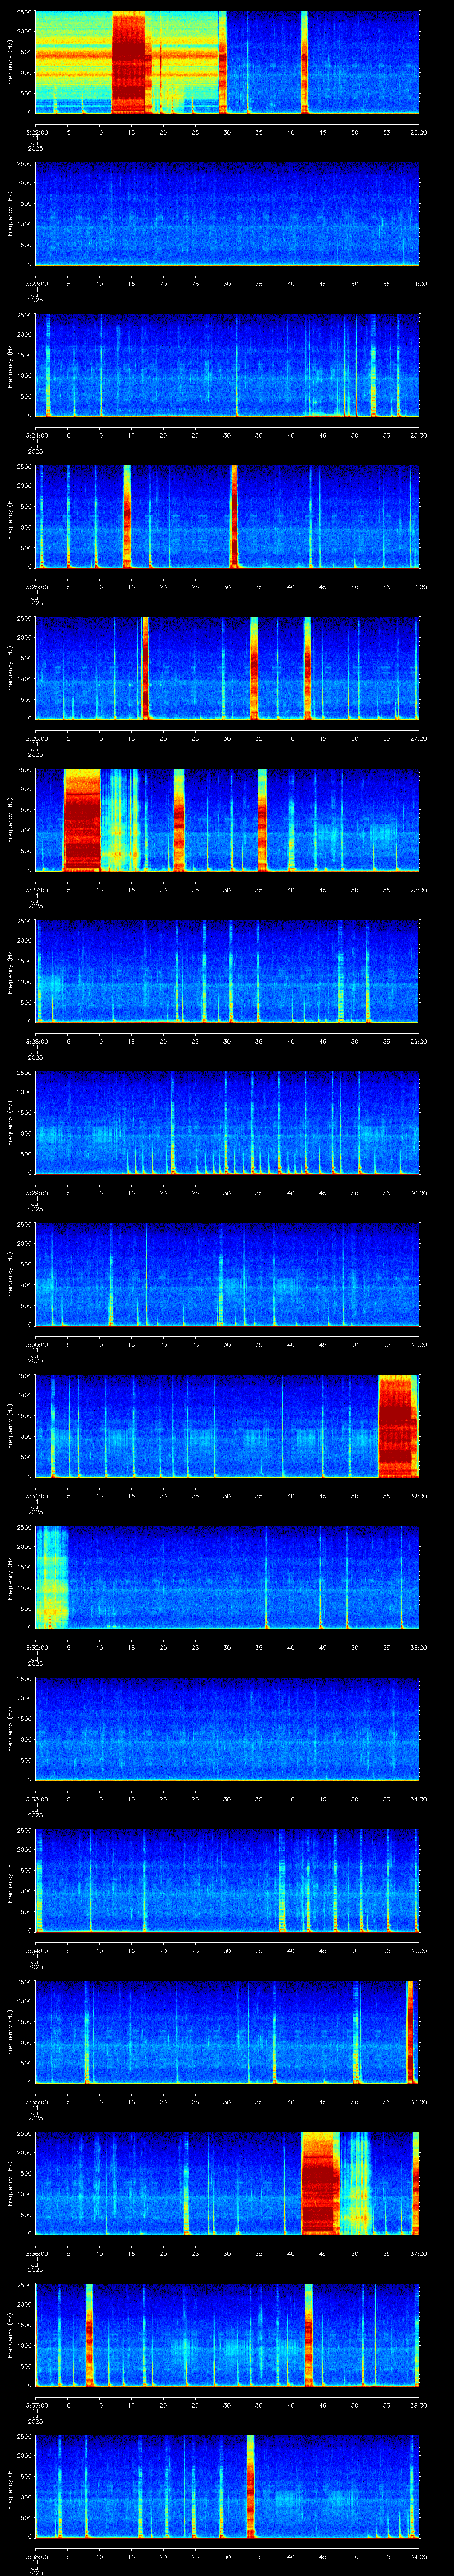The image size is (454, 2576).
Task: Click the 3:28:00 start time label
Action: 37,1041
